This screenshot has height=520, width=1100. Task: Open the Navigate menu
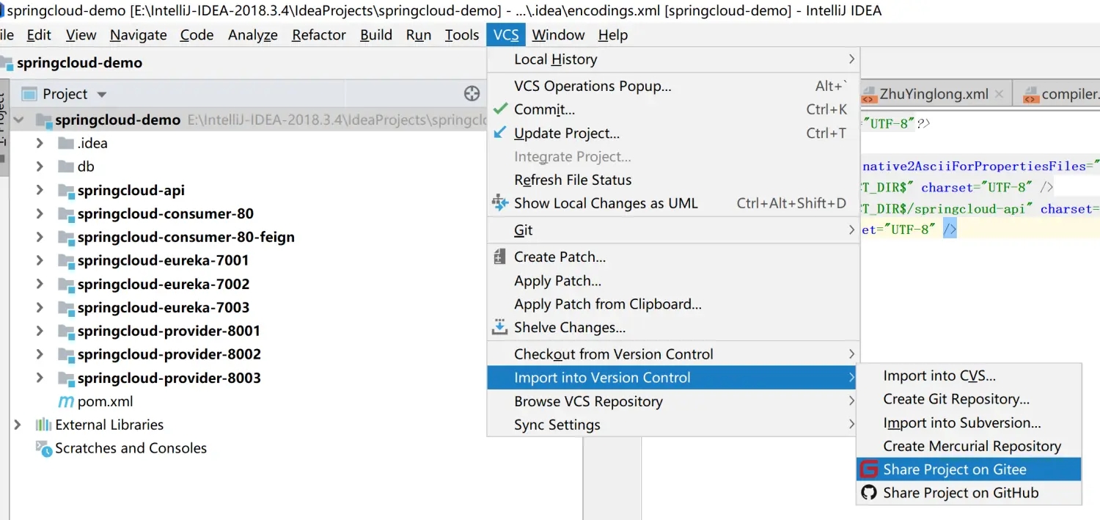(139, 35)
